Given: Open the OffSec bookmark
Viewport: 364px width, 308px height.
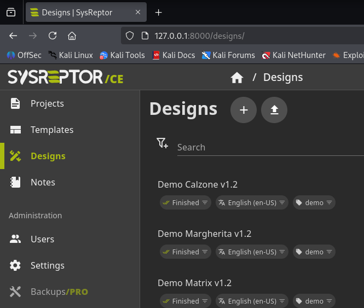Looking at the screenshot, I should pyautogui.click(x=24, y=55).
